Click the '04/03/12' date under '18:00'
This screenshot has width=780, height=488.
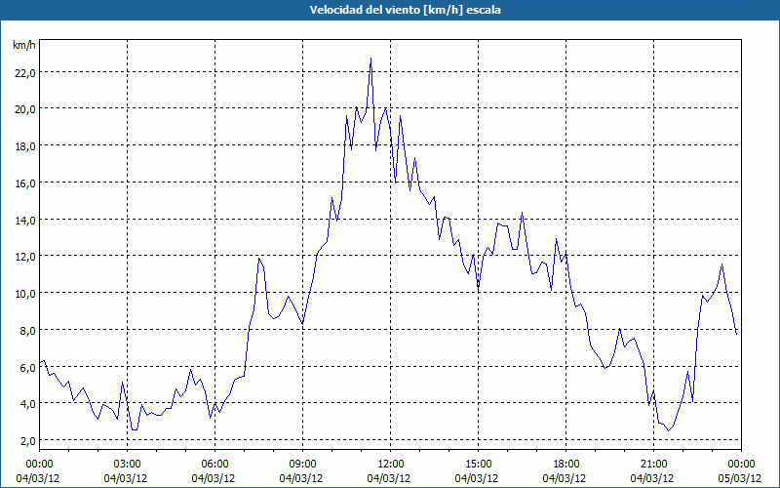click(565, 478)
